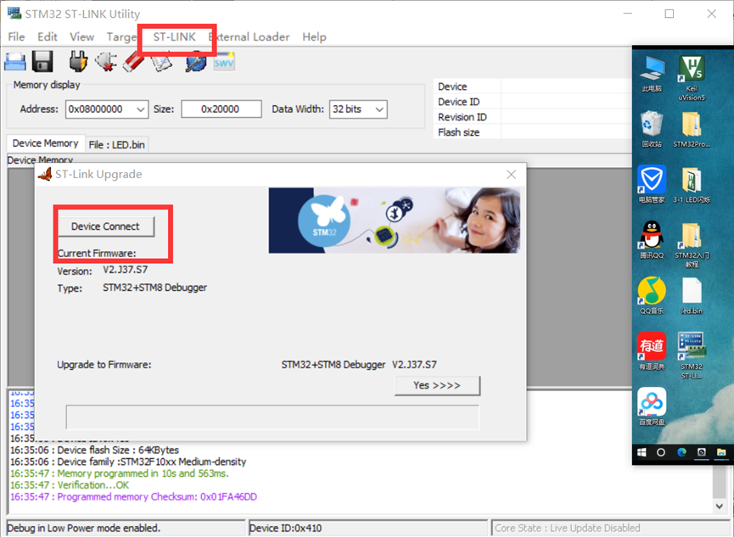The width and height of the screenshot is (734, 537).
Task: Expand the Address combo box dropdown
Action: (x=140, y=109)
